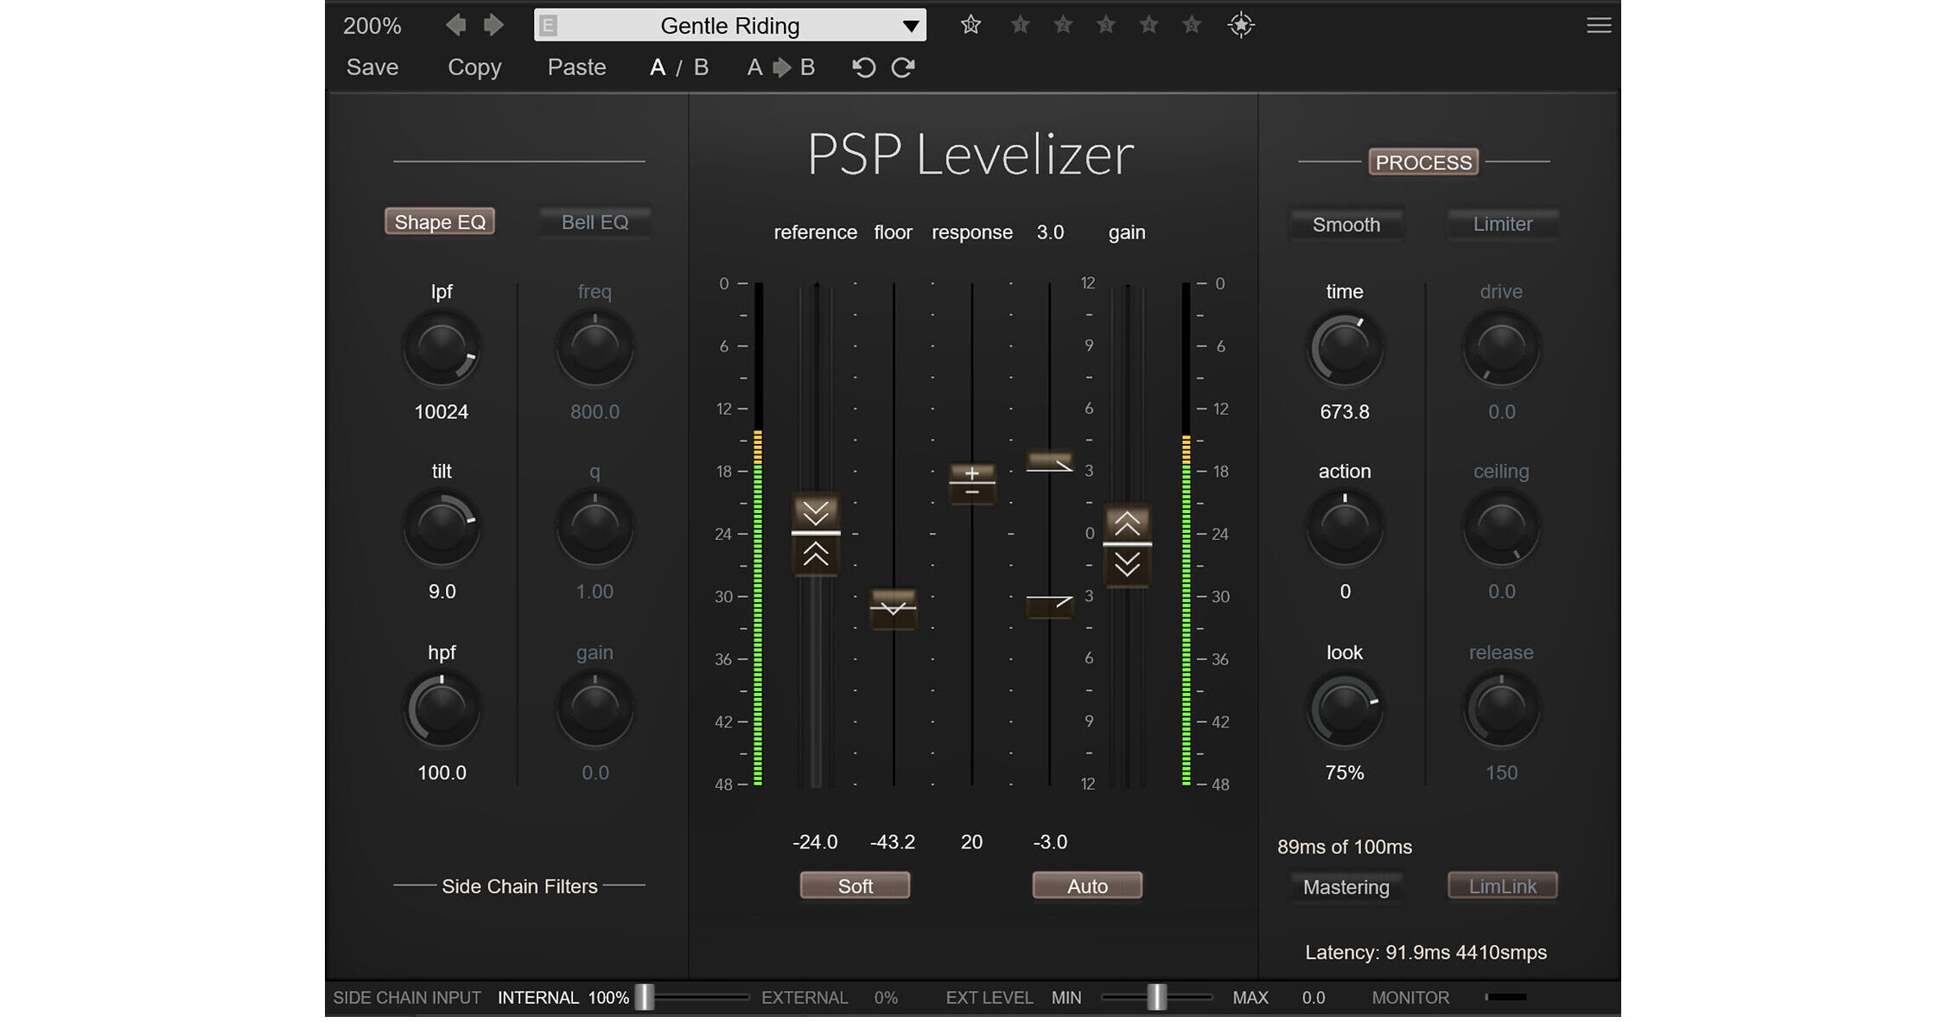The height and width of the screenshot is (1022, 1947).
Task: Click the EXT LEVEL slider handle
Action: click(x=1157, y=997)
